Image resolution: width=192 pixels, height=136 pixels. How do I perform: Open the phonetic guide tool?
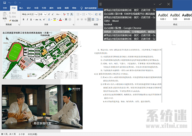coord(68,14)
